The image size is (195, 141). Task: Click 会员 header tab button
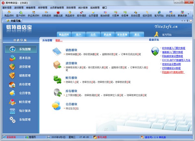coord(93,34)
